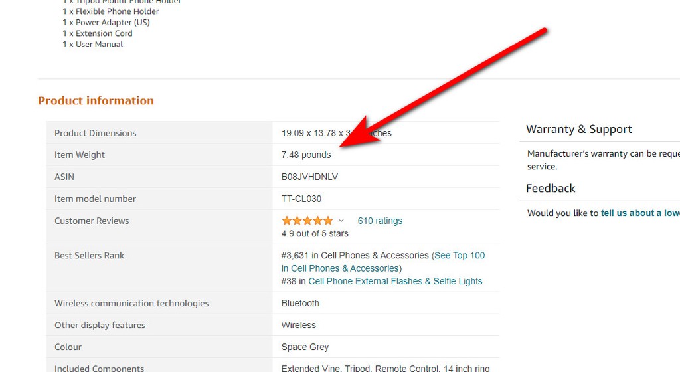Click the five-star rating icon
The image size is (680, 372).
(x=307, y=221)
